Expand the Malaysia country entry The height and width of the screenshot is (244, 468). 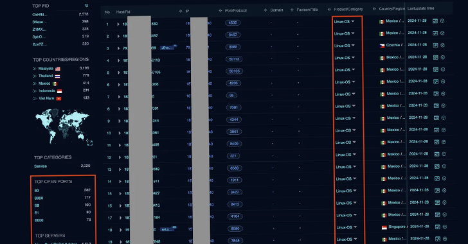35,69
